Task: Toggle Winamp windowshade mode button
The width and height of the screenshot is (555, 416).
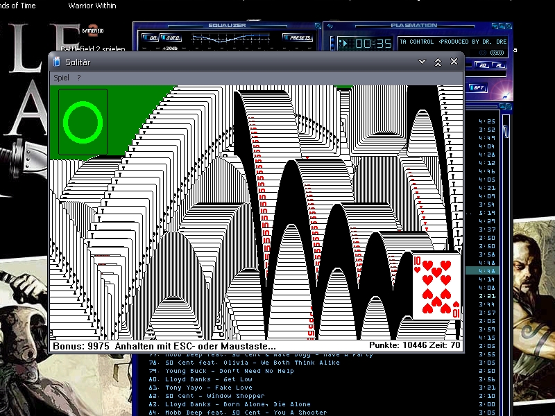Action: tap(502, 26)
